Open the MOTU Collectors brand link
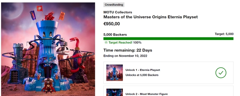 (x=118, y=12)
